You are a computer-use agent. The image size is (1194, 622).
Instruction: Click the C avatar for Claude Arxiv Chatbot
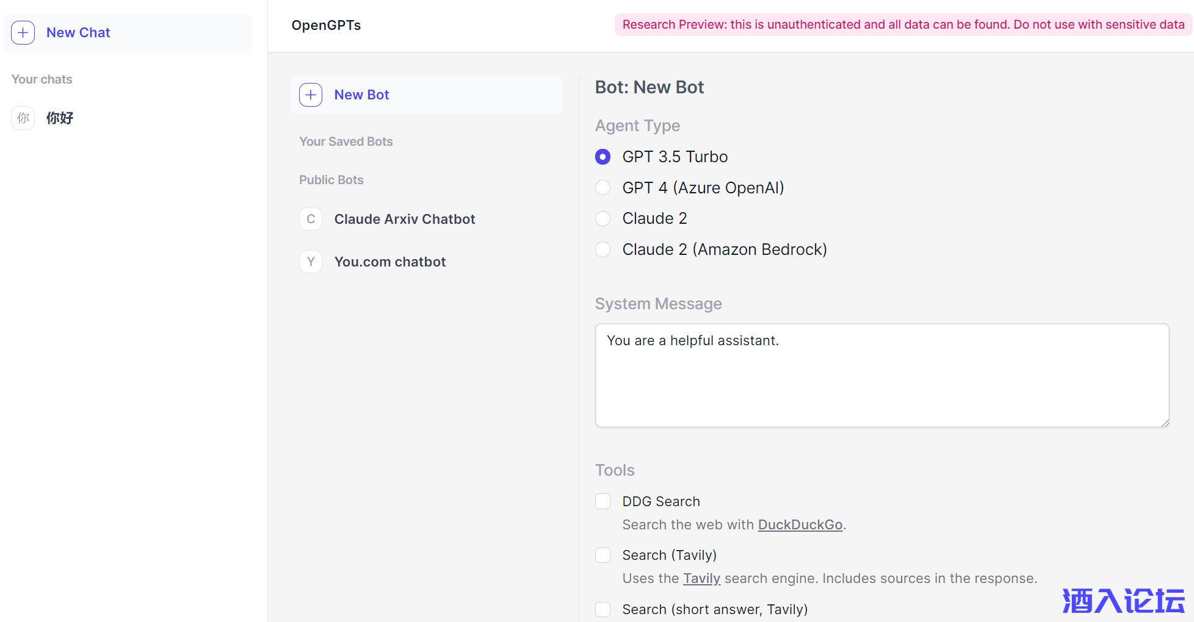(311, 219)
